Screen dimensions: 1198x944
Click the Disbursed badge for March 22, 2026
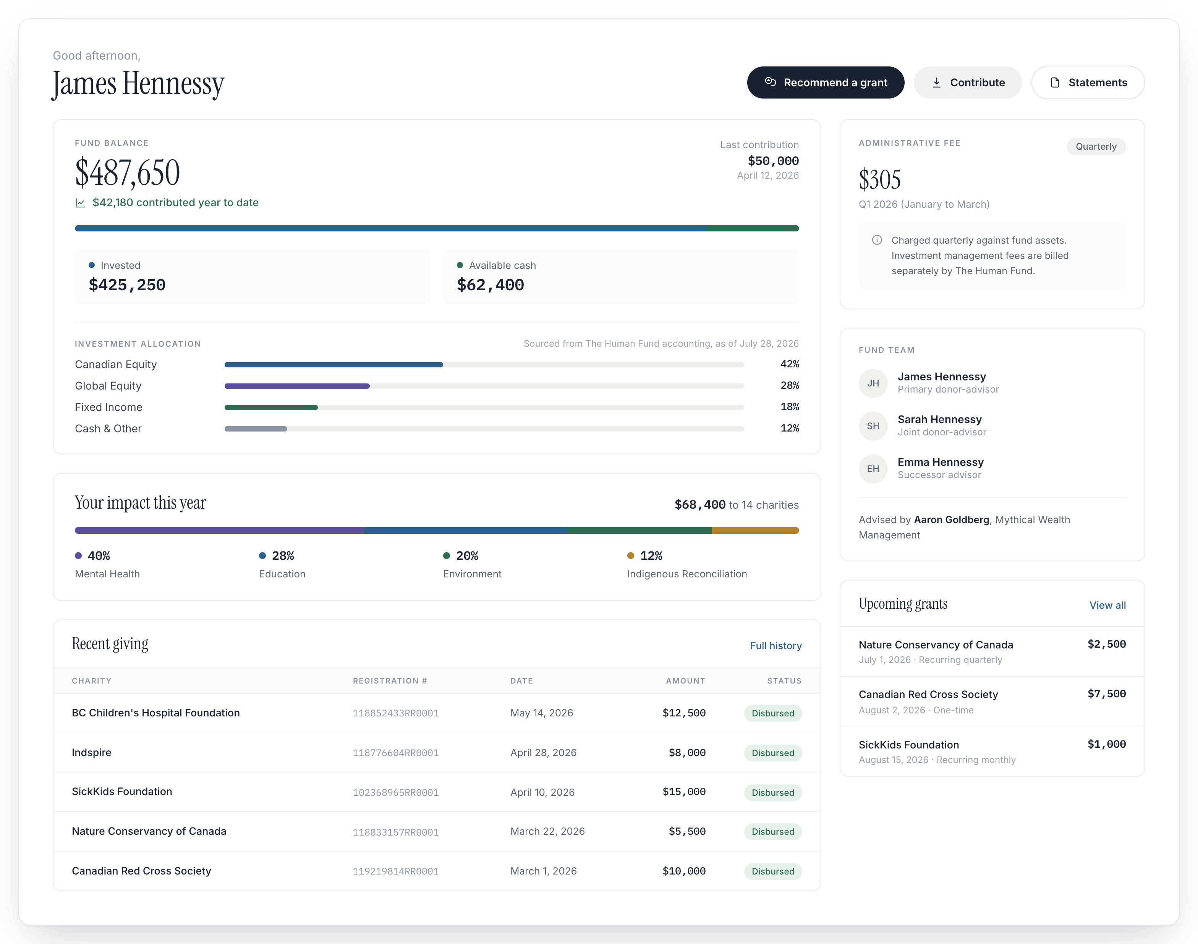click(773, 832)
